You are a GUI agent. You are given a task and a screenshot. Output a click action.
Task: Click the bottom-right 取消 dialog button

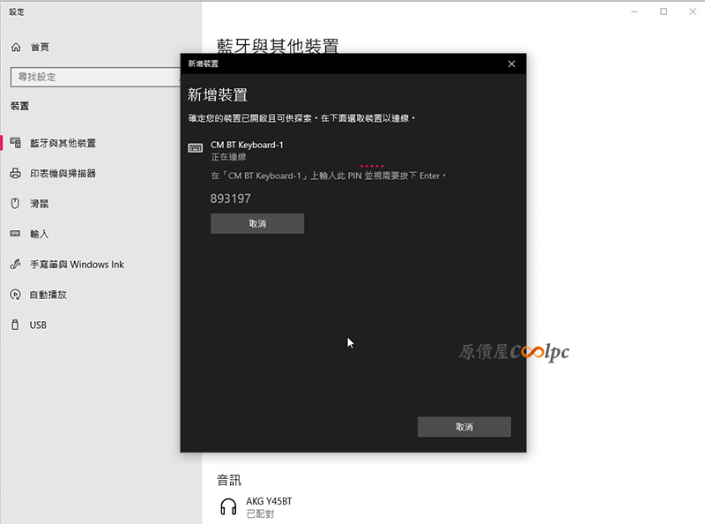[x=464, y=427]
